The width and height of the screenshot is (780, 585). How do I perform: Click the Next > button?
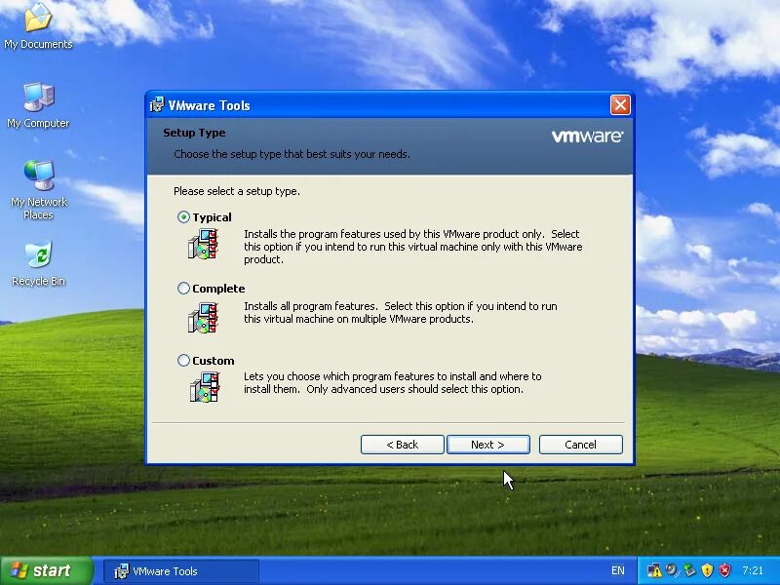click(488, 445)
